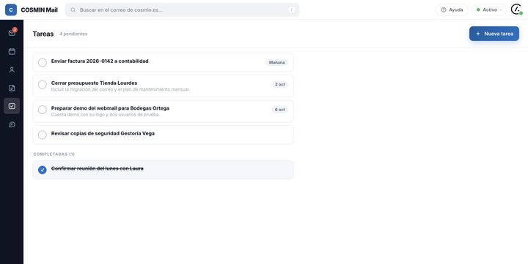This screenshot has height=264, width=528.
Task: Tick 'Revisar copias de seguridad' checkbox
Action: [x=43, y=135]
